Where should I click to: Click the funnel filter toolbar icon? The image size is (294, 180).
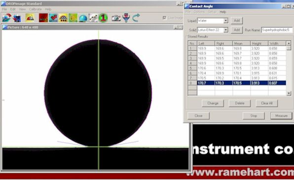[126, 18]
